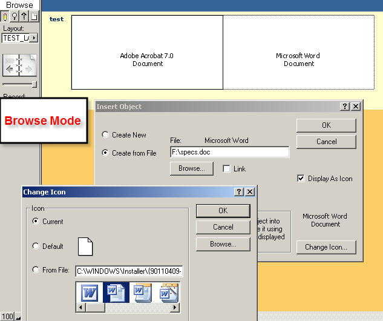Screen dimensions: 383x321
Task: Close the Insert Object dialog
Action: [x=356, y=107]
